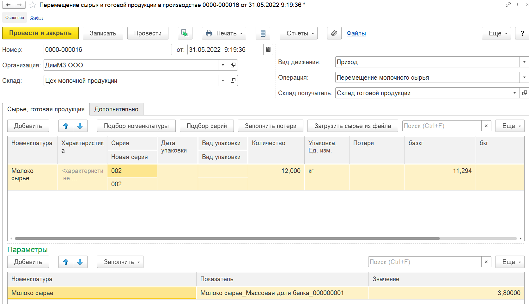Viewport: 529px width, 304px height.
Task: Open the Склад record with the open icon
Action: pyautogui.click(x=233, y=81)
